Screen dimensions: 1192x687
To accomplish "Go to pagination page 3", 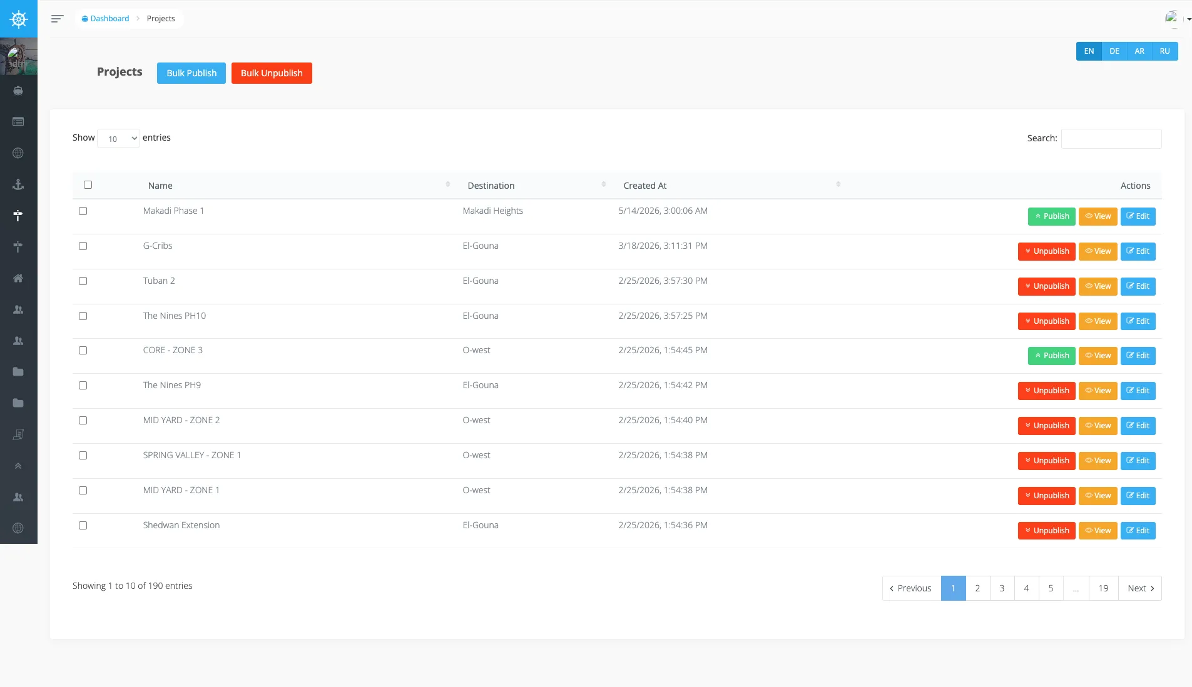I will (1002, 588).
